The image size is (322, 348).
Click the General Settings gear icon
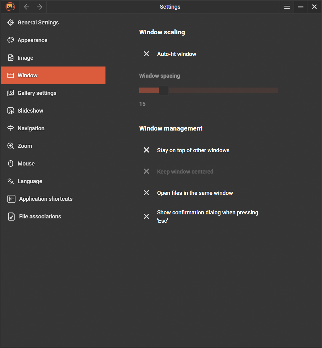pos(11,23)
